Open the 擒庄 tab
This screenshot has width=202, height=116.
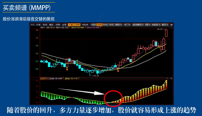pos(51,25)
